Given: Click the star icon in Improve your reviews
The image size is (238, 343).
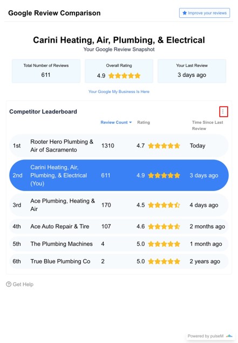Looking at the screenshot, I should (x=185, y=13).
